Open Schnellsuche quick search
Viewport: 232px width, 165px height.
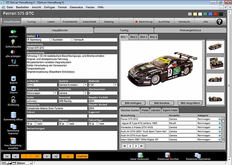pyautogui.click(x=13, y=41)
